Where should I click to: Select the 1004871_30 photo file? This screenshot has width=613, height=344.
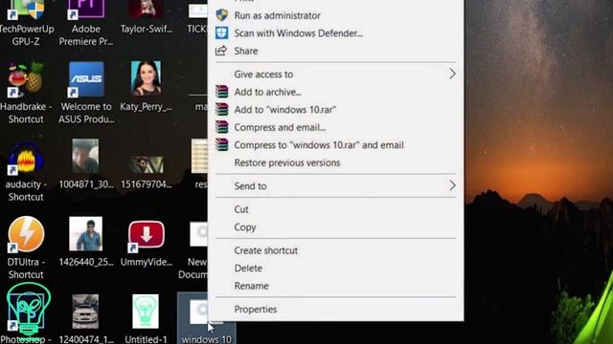tap(85, 163)
